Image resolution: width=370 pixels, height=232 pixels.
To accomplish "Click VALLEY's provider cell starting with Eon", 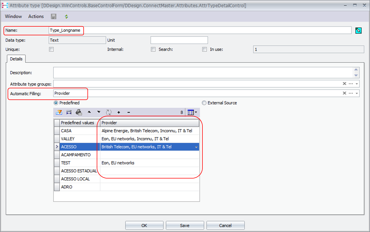I will (x=150, y=139).
